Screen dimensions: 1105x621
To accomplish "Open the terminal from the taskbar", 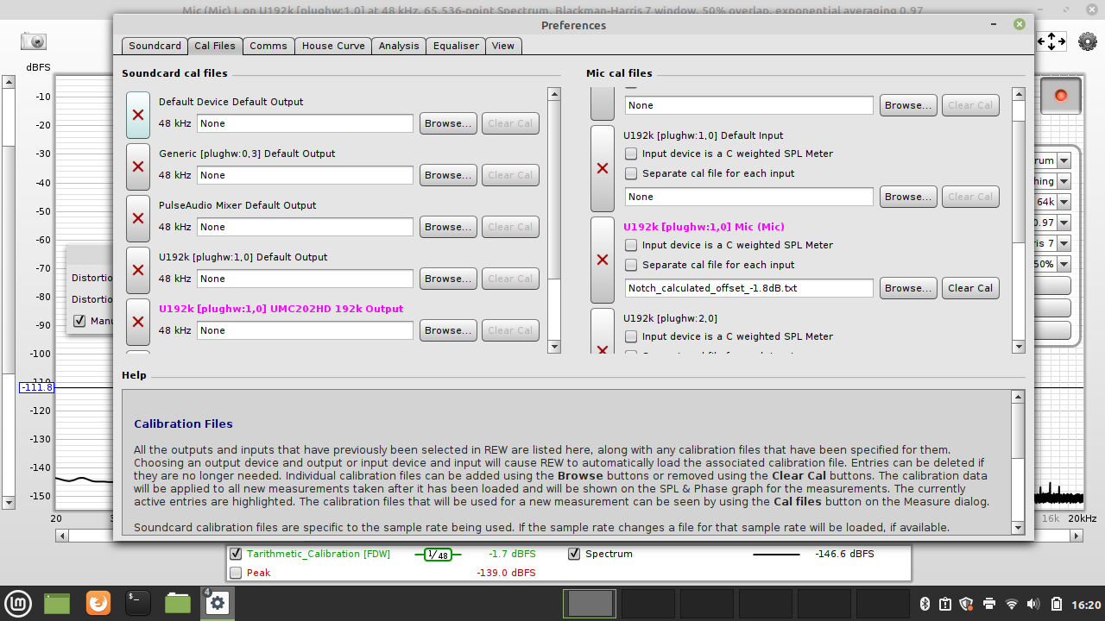I will tap(138, 602).
